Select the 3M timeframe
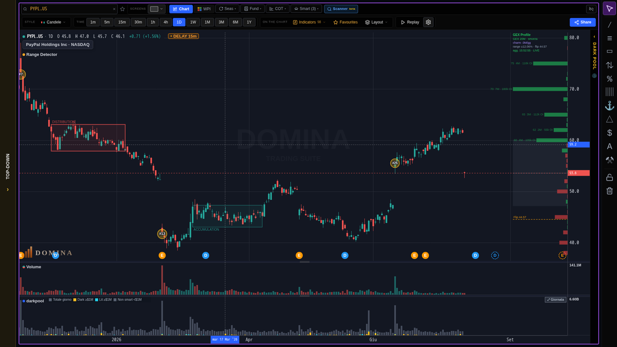Viewport: 617px width, 347px height. (221, 22)
